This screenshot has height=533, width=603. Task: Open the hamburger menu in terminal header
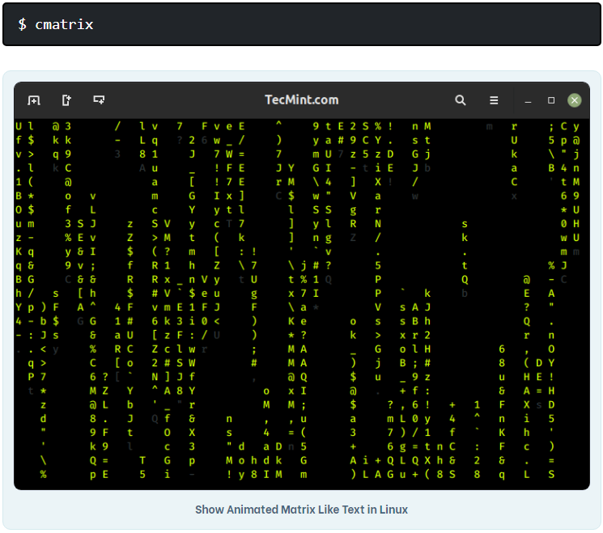click(x=494, y=100)
